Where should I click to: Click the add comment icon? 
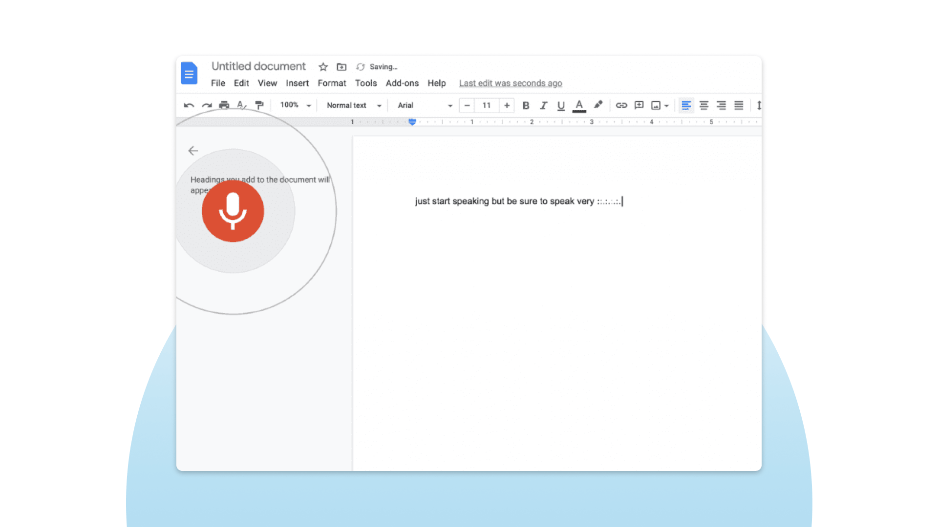coord(639,105)
